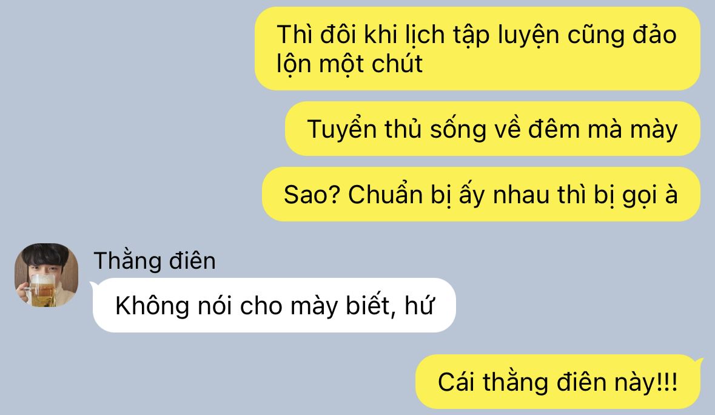Click the word "Không" in the white bubble
This screenshot has width=715, height=415.
tap(152, 305)
